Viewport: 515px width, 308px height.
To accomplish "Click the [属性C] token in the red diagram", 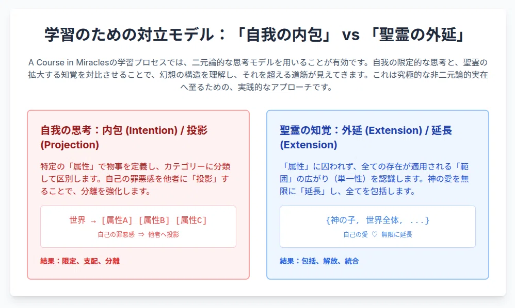I will 191,220.
